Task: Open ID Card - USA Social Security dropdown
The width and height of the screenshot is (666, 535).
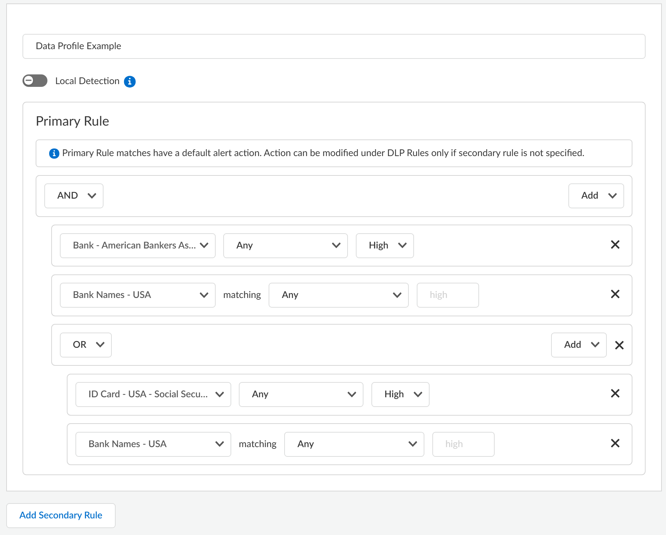Action: click(x=153, y=394)
